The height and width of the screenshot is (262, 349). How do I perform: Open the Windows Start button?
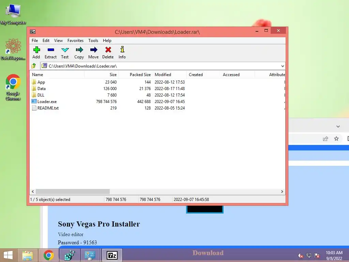pos(8,255)
